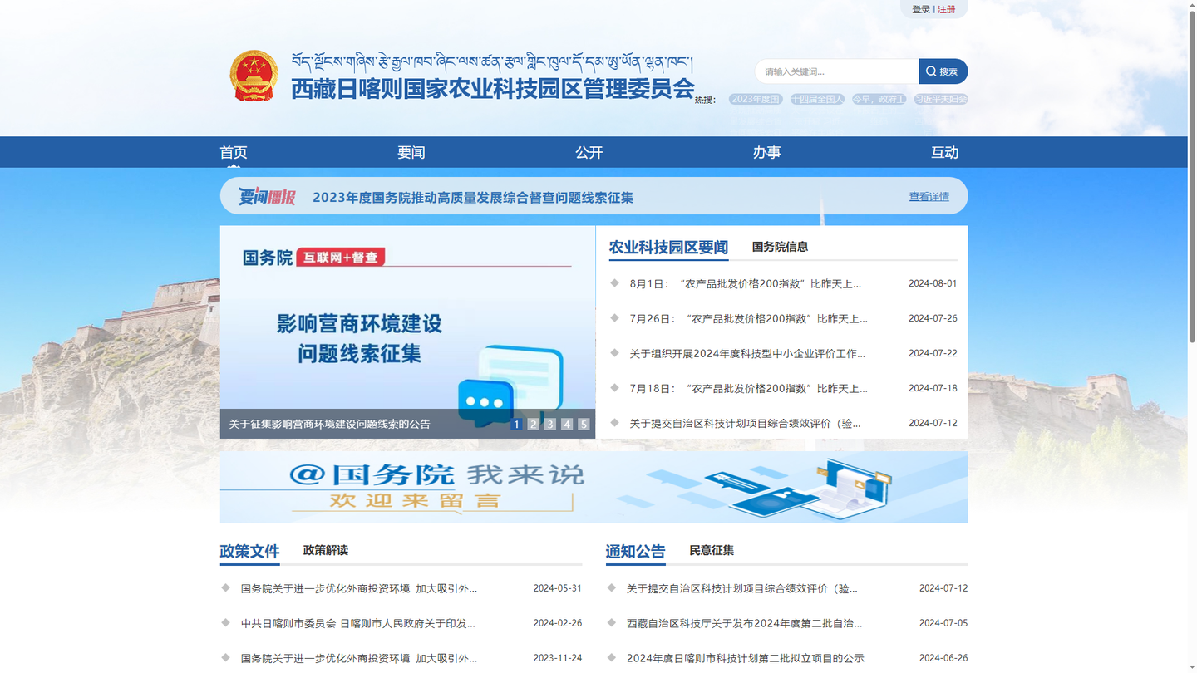The width and height of the screenshot is (1197, 673).
Task: Click the 搜索 search button
Action: pos(943,71)
